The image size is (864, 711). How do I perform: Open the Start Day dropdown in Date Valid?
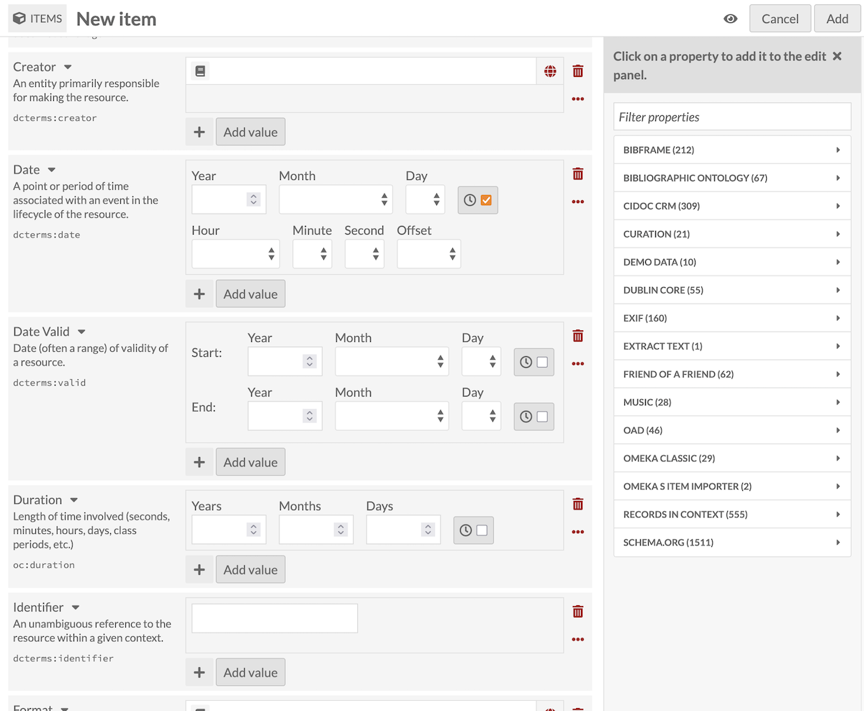[481, 361]
